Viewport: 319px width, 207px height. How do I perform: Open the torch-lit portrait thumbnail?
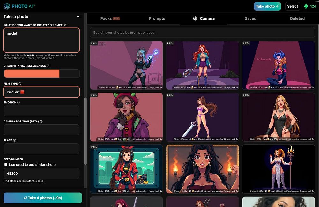point(203,169)
